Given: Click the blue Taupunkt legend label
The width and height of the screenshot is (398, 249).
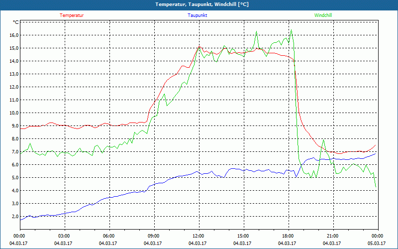Looking at the screenshot, I should (x=197, y=15).
